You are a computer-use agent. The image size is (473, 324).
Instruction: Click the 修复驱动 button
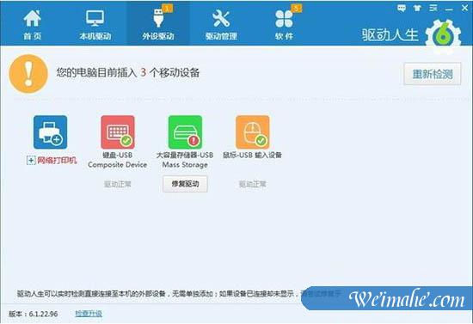pyautogui.click(x=185, y=184)
